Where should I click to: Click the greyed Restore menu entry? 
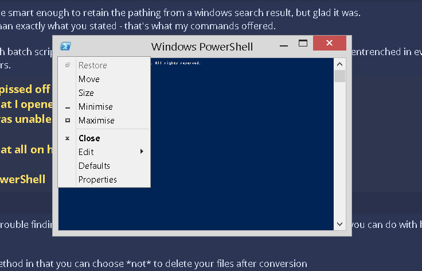104,65
